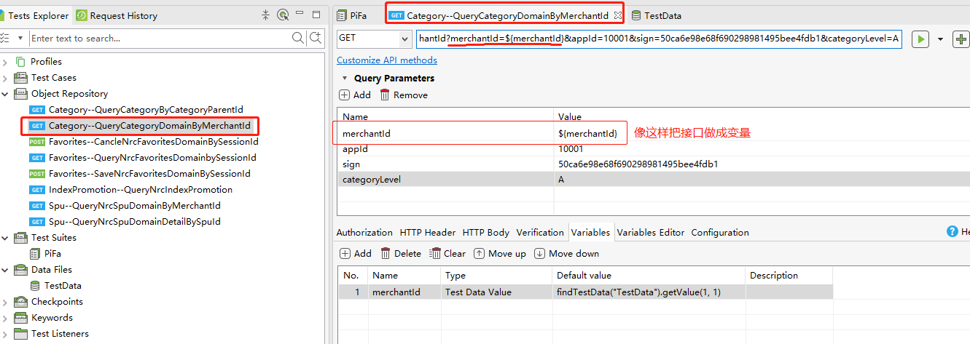970x344 pixels.
Task: Click the Keywords folder icon
Action: (20, 318)
